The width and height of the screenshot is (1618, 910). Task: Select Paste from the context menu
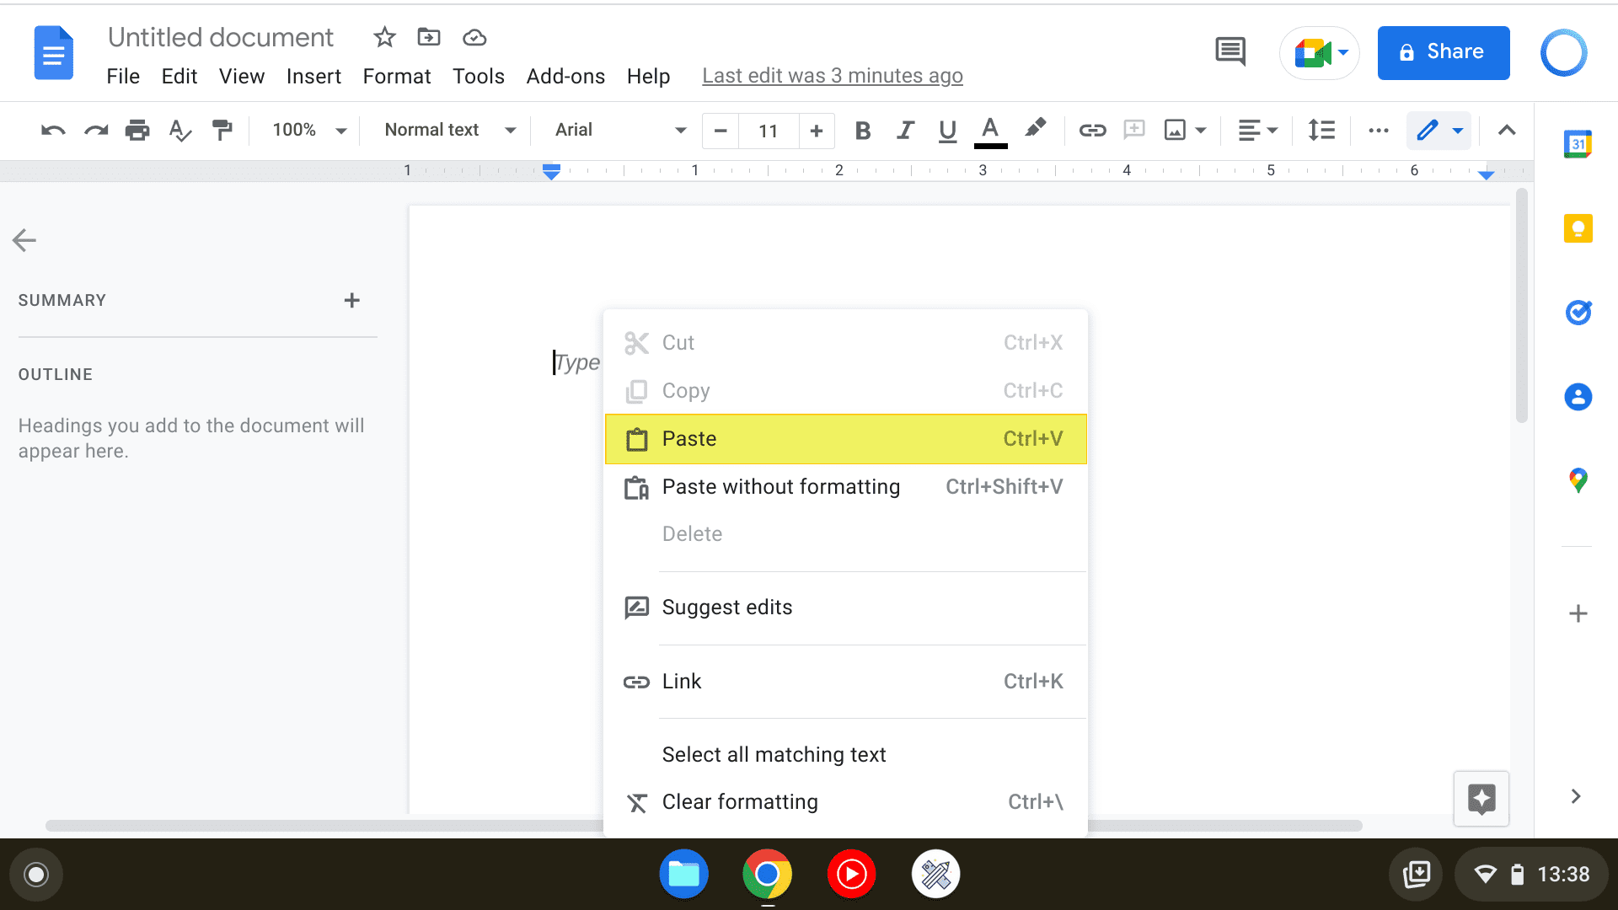click(846, 438)
